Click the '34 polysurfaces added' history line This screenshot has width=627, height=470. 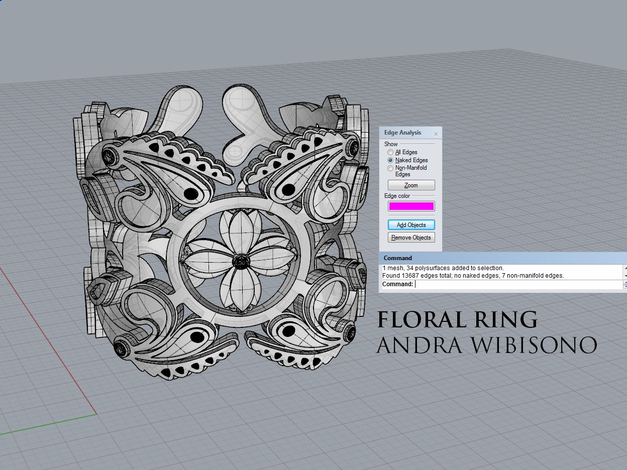point(443,268)
